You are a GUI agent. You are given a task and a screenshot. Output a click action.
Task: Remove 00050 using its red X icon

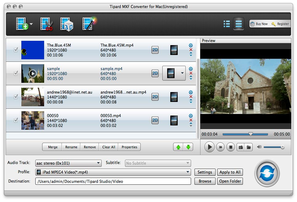(191, 120)
